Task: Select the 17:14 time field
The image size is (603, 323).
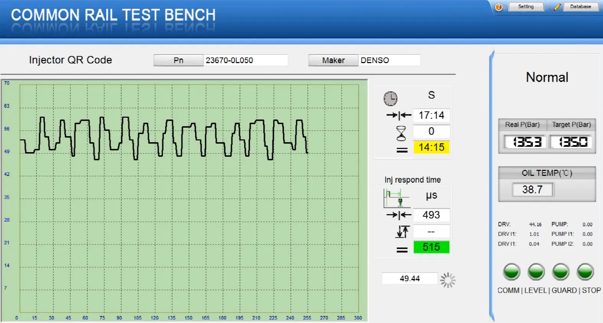Action: (x=431, y=115)
